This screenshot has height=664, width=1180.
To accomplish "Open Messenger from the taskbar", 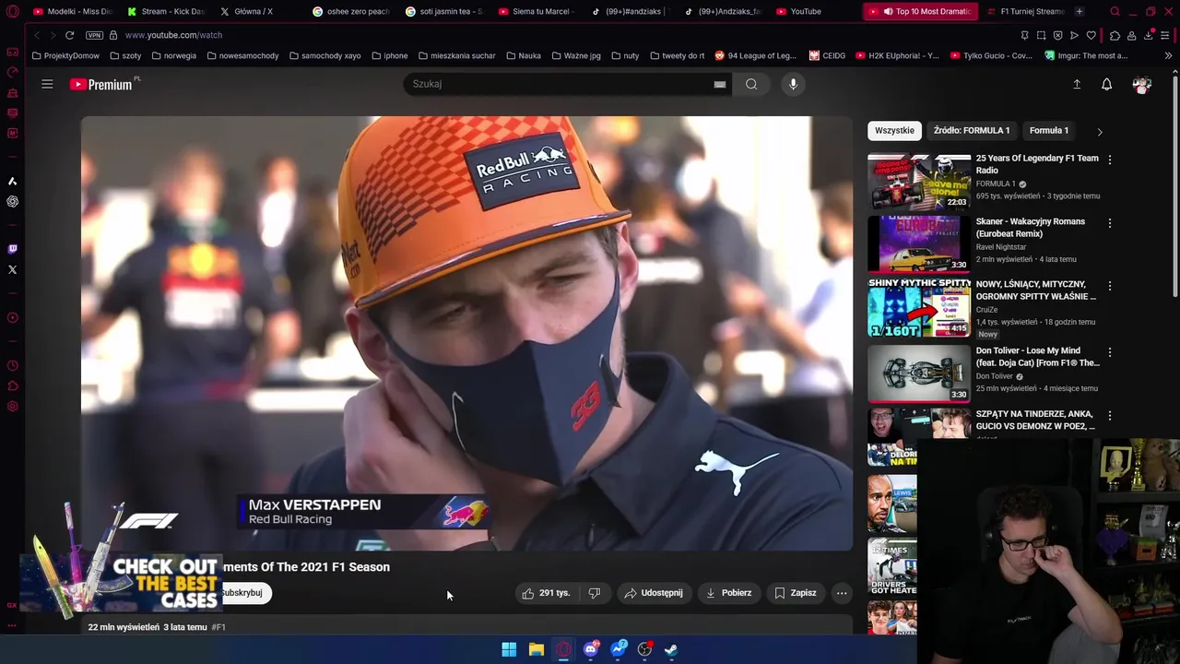I will click(x=618, y=649).
